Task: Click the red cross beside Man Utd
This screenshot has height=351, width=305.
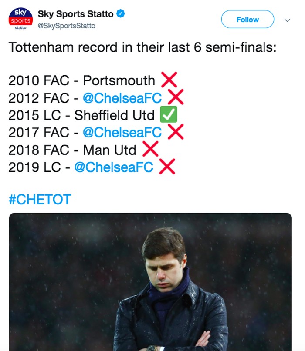Action: click(150, 149)
